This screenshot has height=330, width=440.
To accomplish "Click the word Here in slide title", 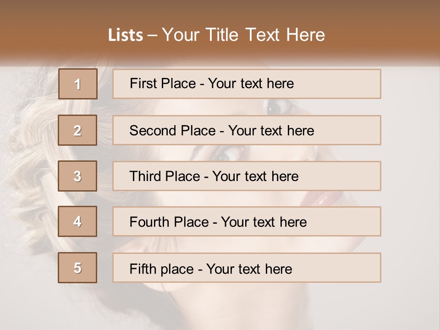I will [x=305, y=35].
